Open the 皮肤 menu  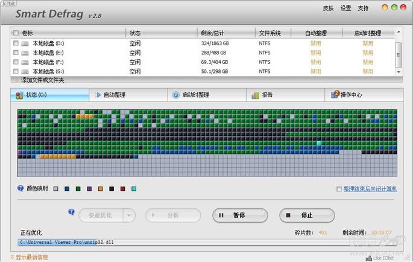click(328, 8)
